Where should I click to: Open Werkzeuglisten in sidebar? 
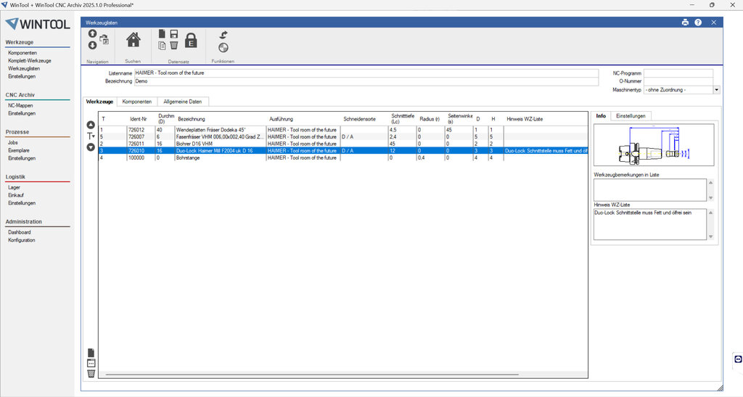pyautogui.click(x=24, y=69)
